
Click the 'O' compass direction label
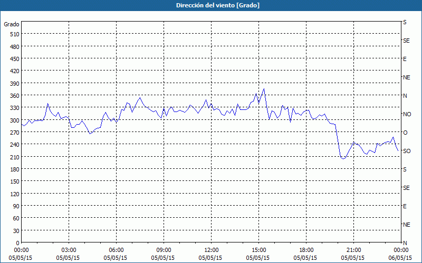405,133
